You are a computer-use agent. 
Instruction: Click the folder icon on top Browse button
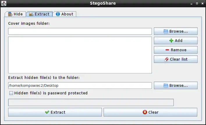point(166,31)
